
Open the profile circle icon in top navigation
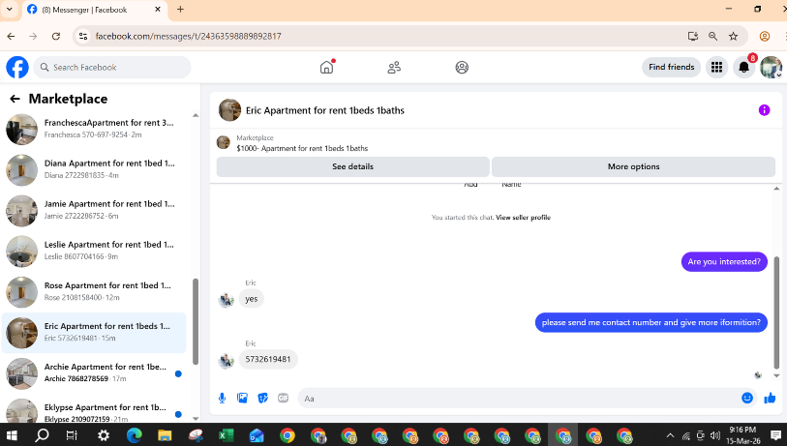pos(462,67)
